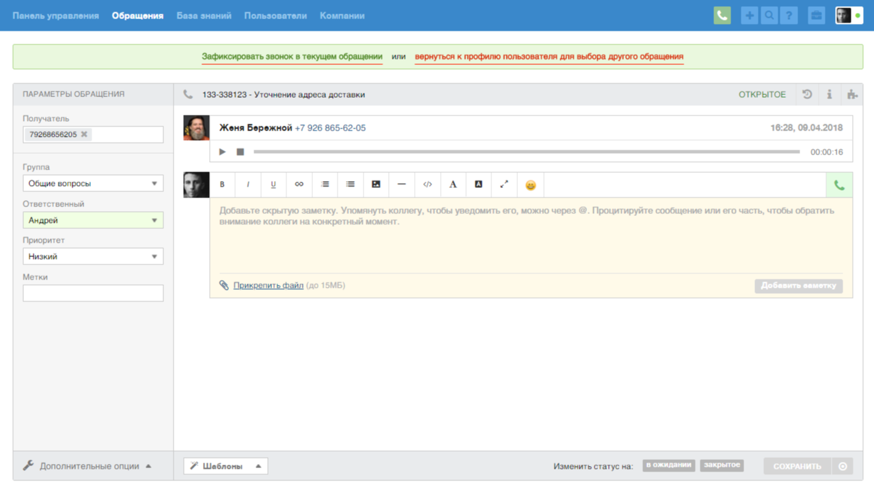The image size is (874, 492).
Task: Insert a hyperlink with the chain icon
Action: (x=299, y=184)
